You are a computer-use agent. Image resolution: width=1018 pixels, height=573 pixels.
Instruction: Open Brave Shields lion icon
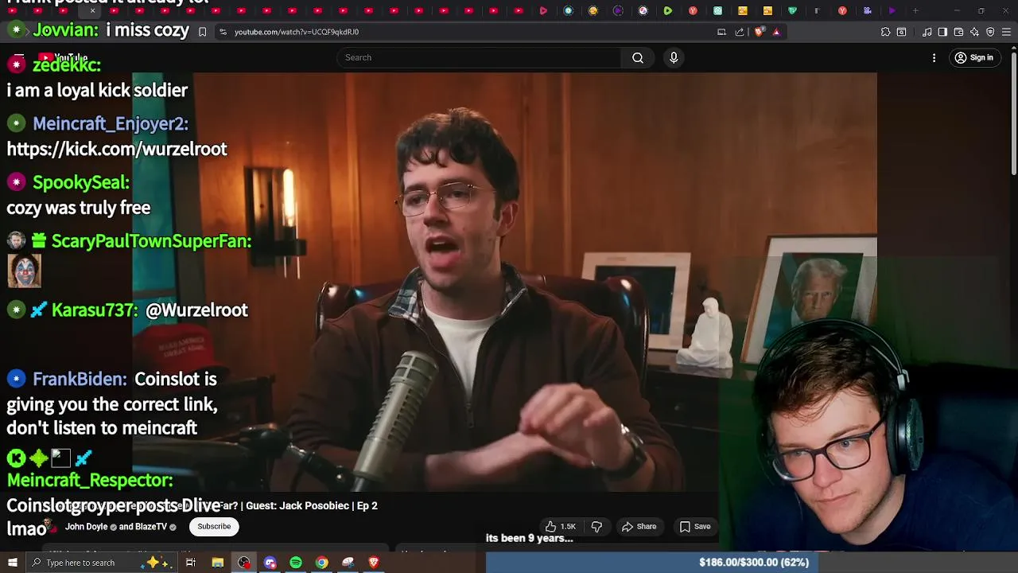[x=759, y=32]
